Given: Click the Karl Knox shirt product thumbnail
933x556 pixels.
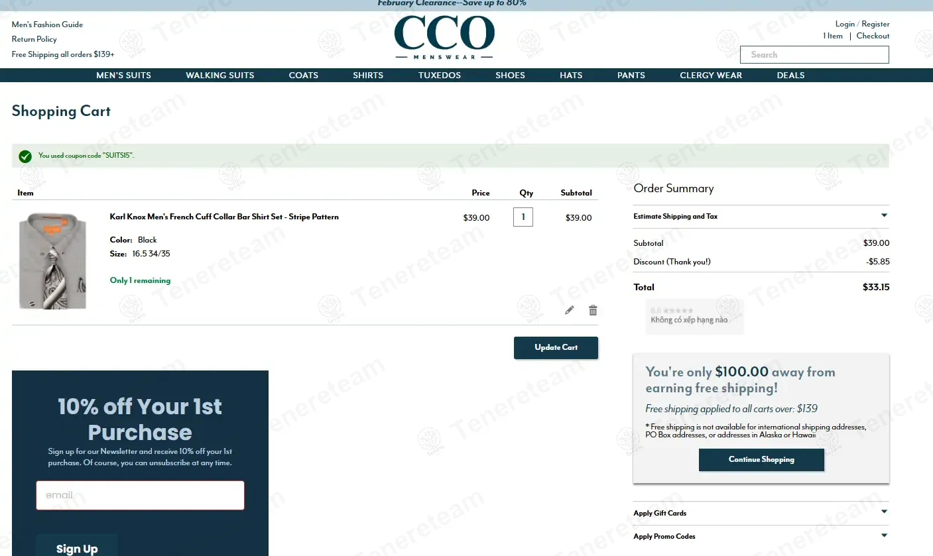Looking at the screenshot, I should click(x=52, y=261).
